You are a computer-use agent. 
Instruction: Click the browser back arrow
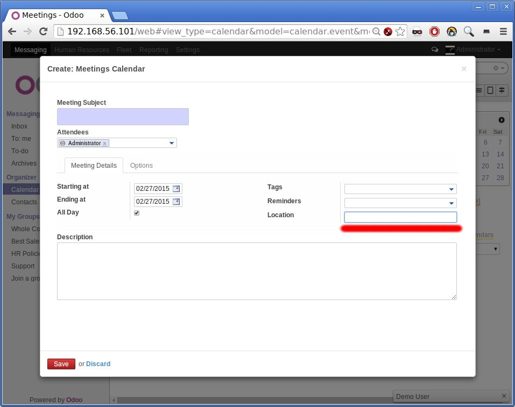point(12,32)
